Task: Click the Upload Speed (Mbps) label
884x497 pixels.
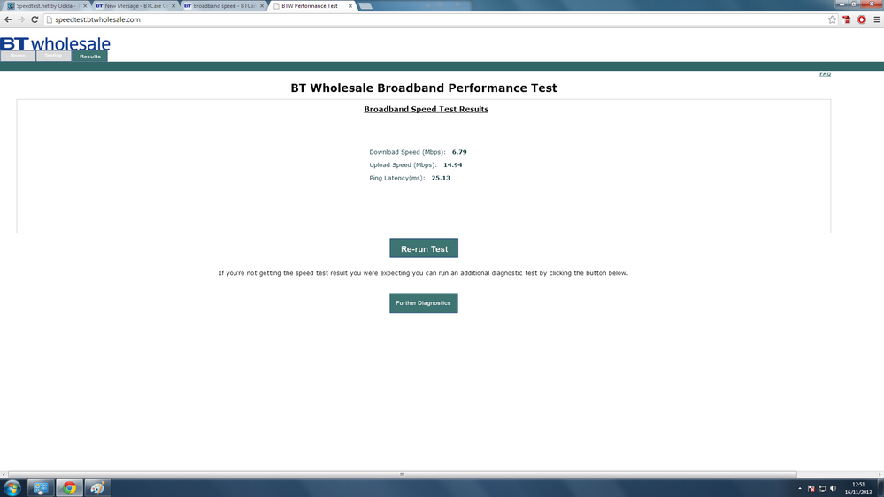Action: coord(403,165)
